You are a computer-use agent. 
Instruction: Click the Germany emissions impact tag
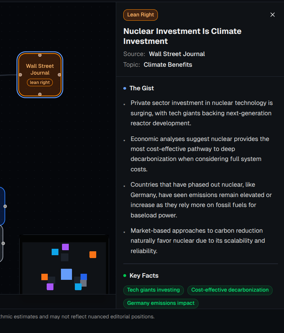(x=161, y=303)
